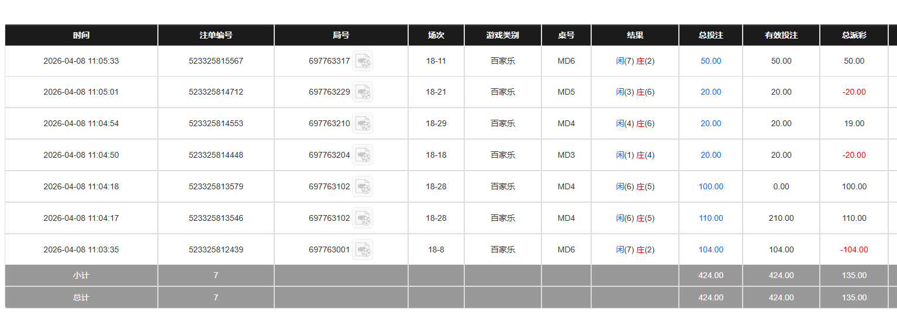Click replay icon in order 523325813579 row

pos(363,186)
